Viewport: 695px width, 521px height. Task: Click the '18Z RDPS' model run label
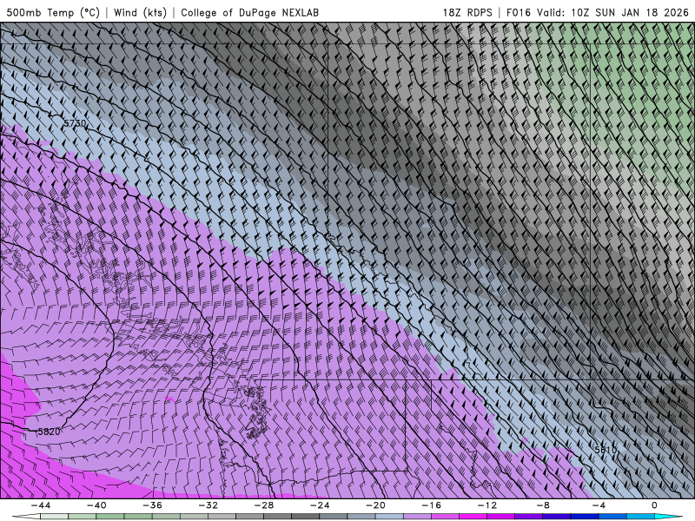[467, 12]
